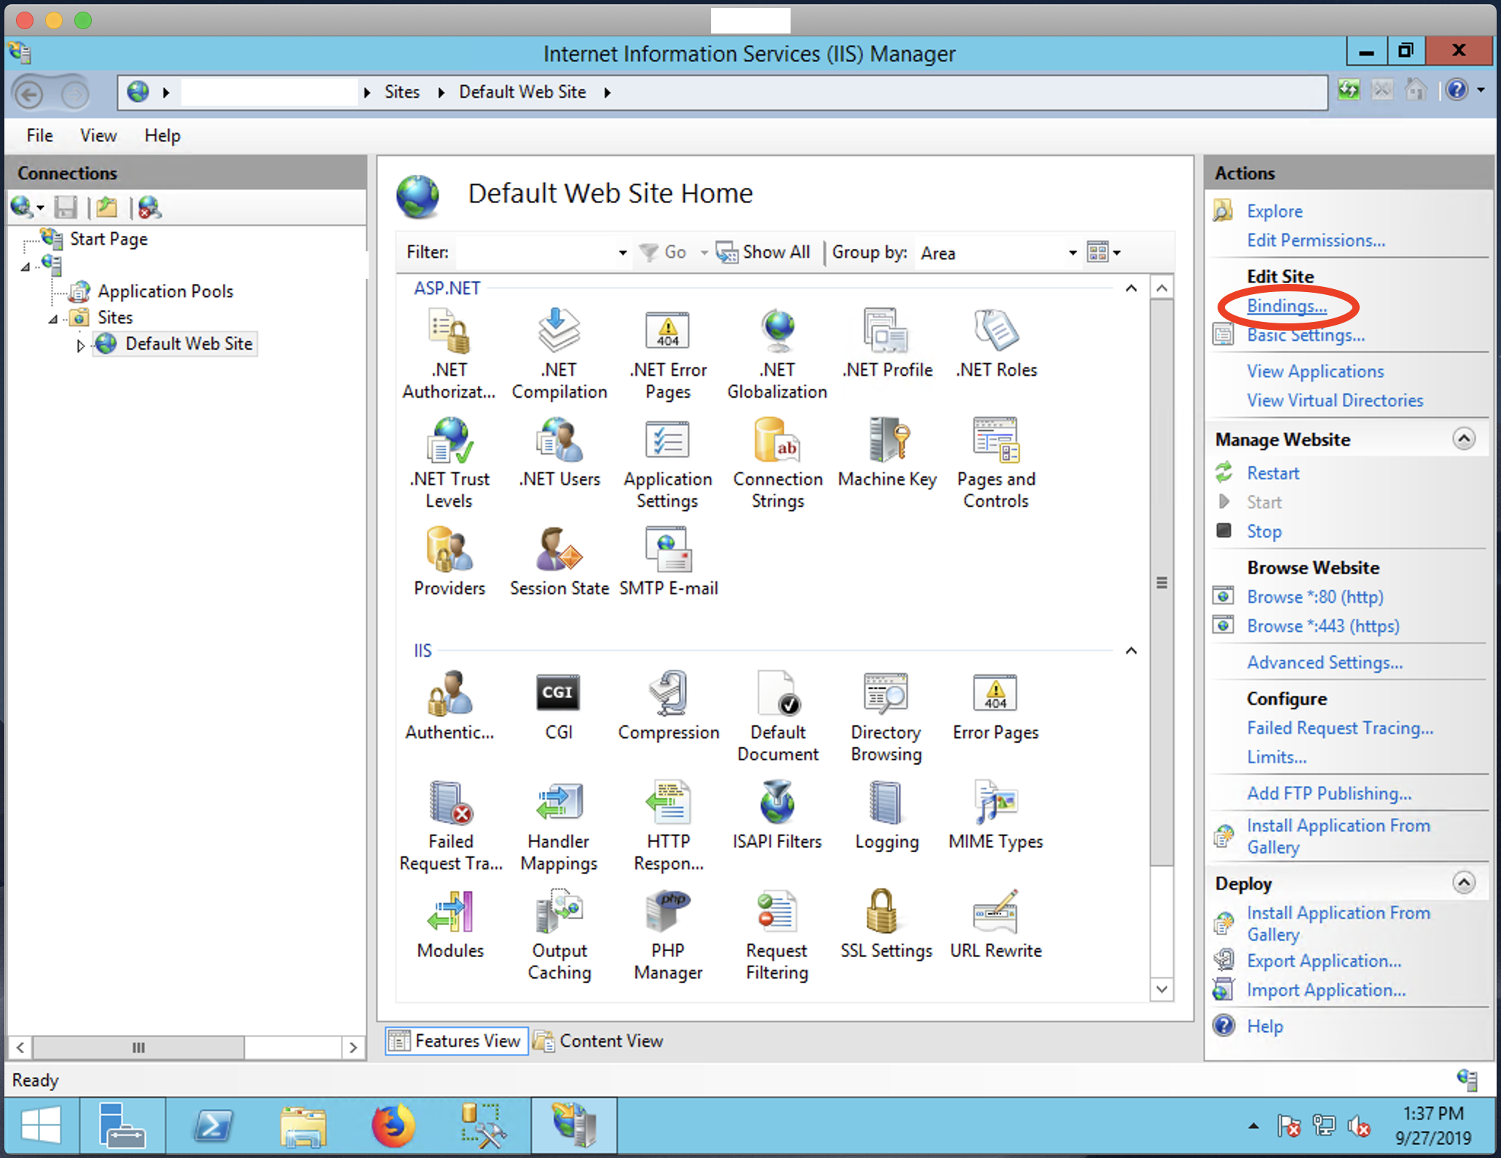Image resolution: width=1501 pixels, height=1158 pixels.
Task: Open the Group by Area dropdown
Action: 1072,253
